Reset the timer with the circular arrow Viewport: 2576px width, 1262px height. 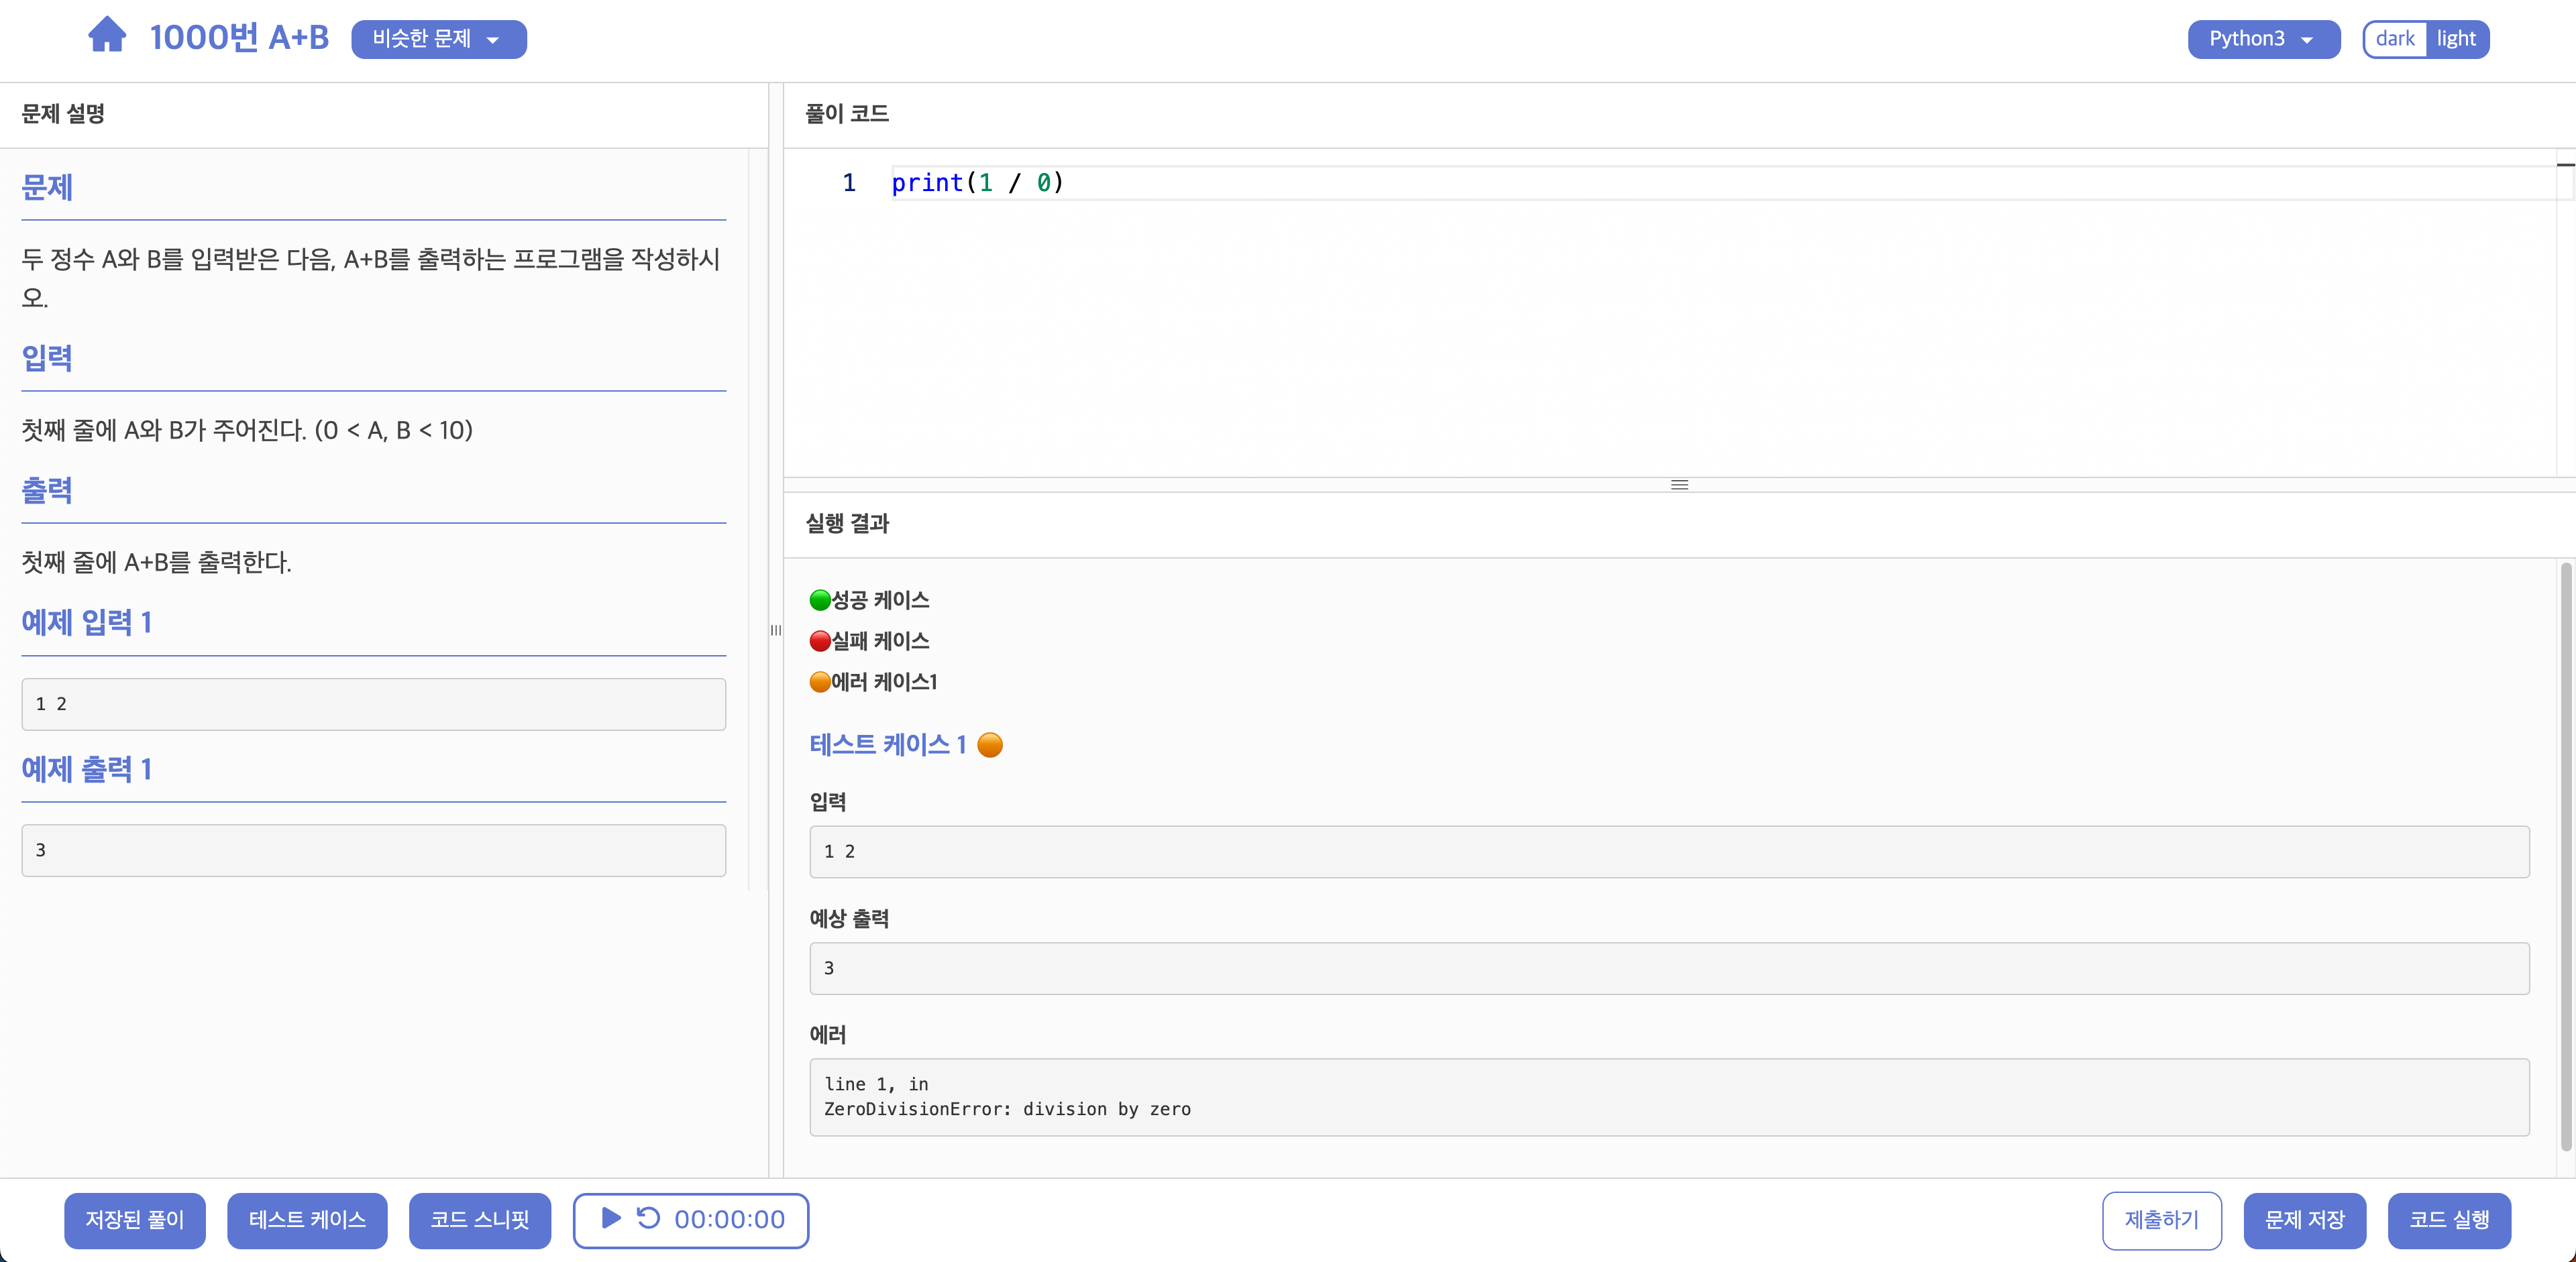pos(648,1218)
